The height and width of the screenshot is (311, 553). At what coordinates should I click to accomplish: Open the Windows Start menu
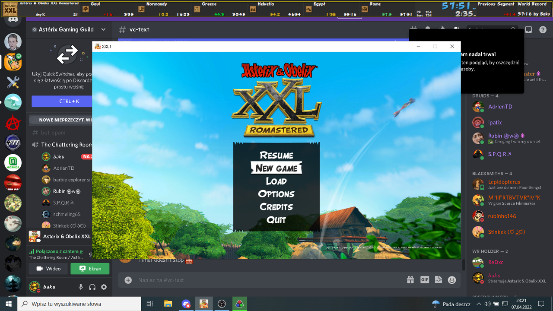9,304
